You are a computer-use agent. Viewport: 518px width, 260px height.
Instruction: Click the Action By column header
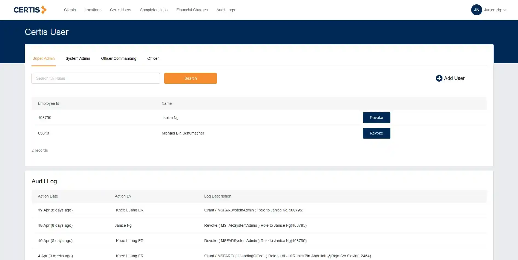123,196
